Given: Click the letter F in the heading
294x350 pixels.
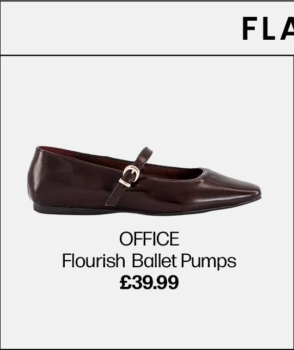Looking at the screenshot, I should tap(249, 28).
